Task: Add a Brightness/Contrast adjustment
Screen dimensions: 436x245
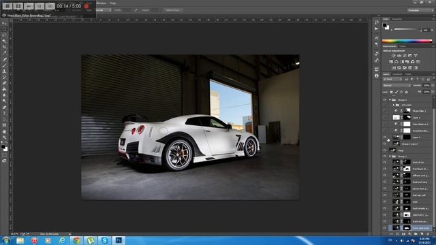Action: [394, 56]
